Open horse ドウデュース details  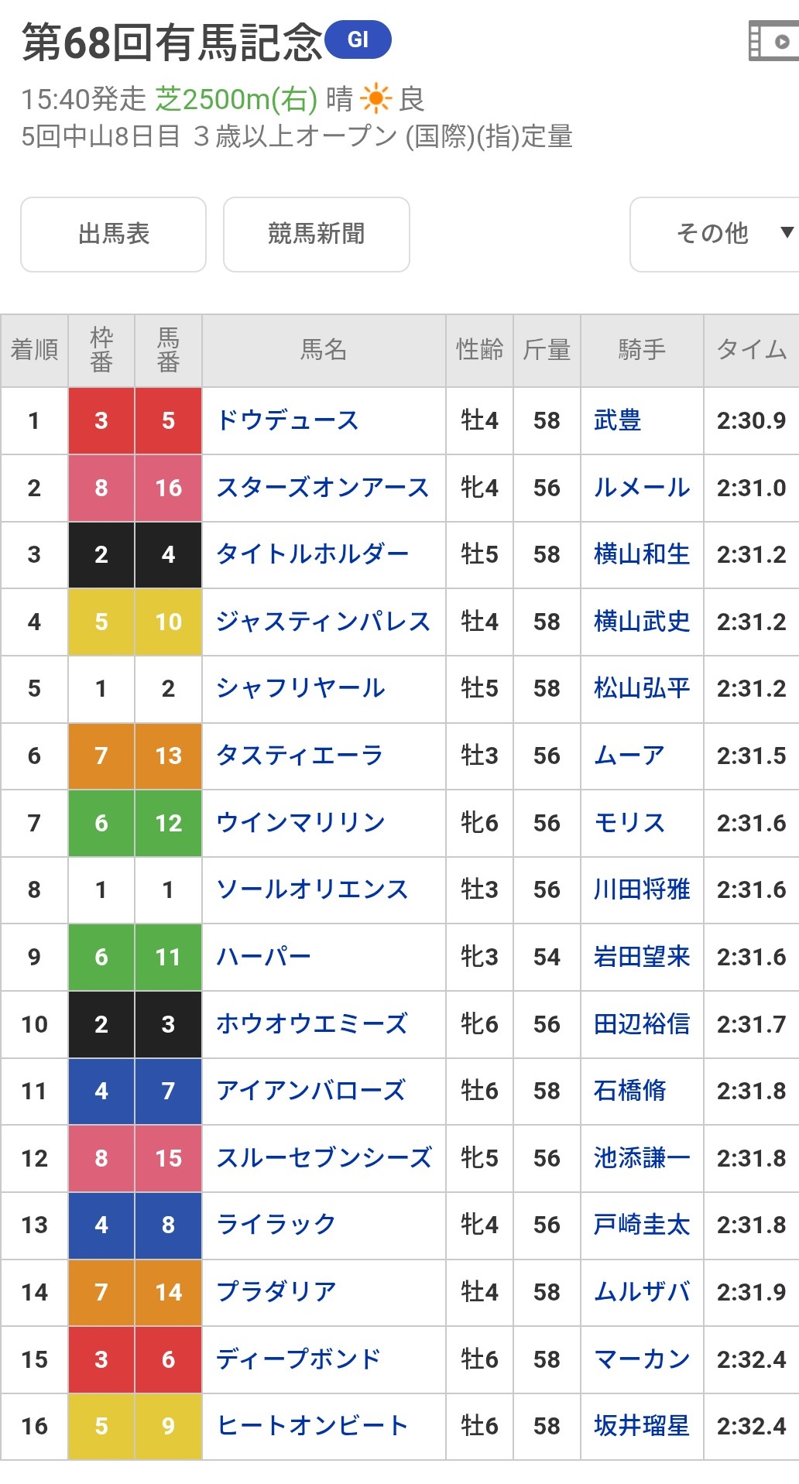pos(287,420)
